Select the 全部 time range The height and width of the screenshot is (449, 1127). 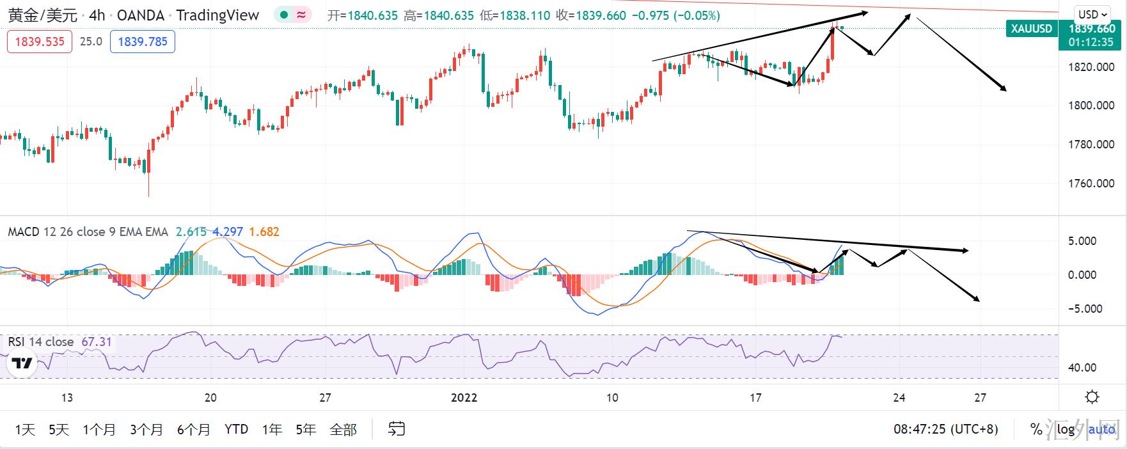click(x=343, y=429)
